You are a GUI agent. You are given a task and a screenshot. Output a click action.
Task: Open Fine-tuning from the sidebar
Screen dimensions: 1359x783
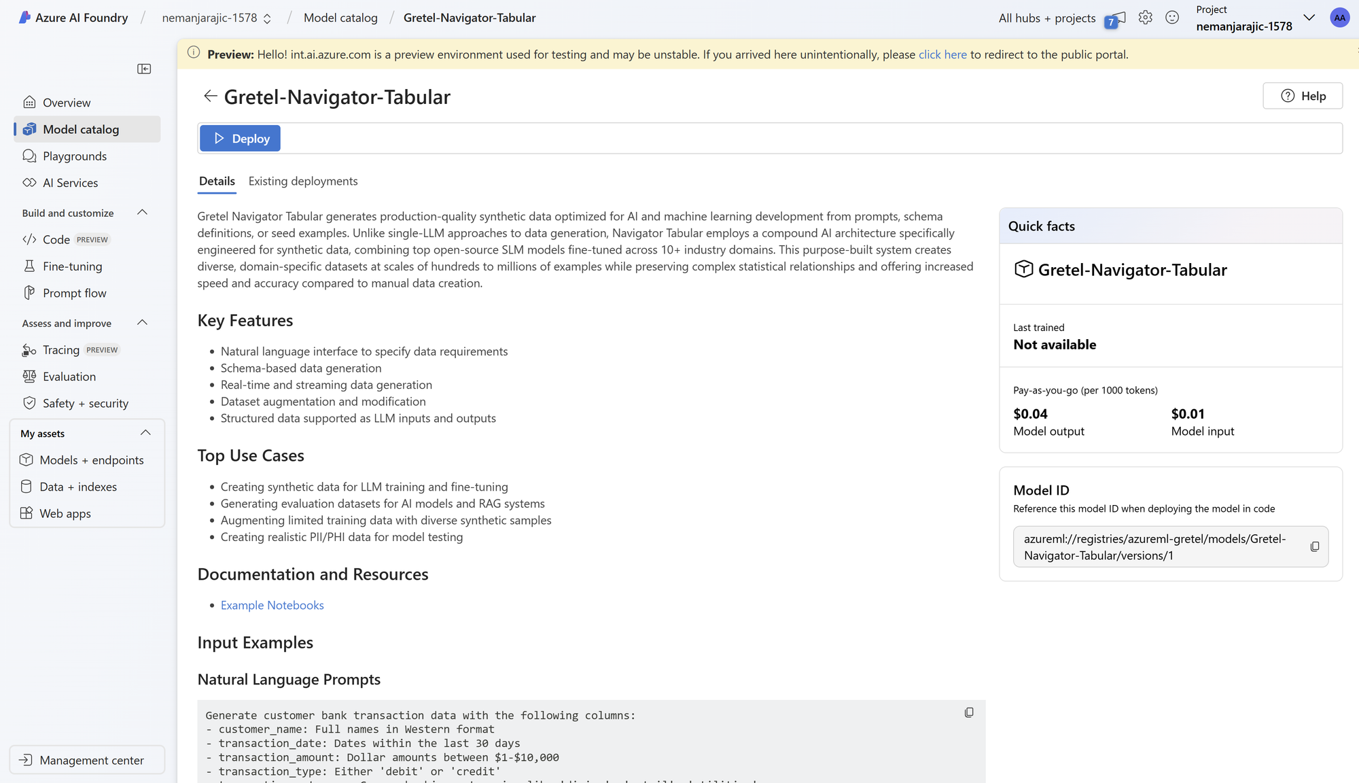point(88,266)
